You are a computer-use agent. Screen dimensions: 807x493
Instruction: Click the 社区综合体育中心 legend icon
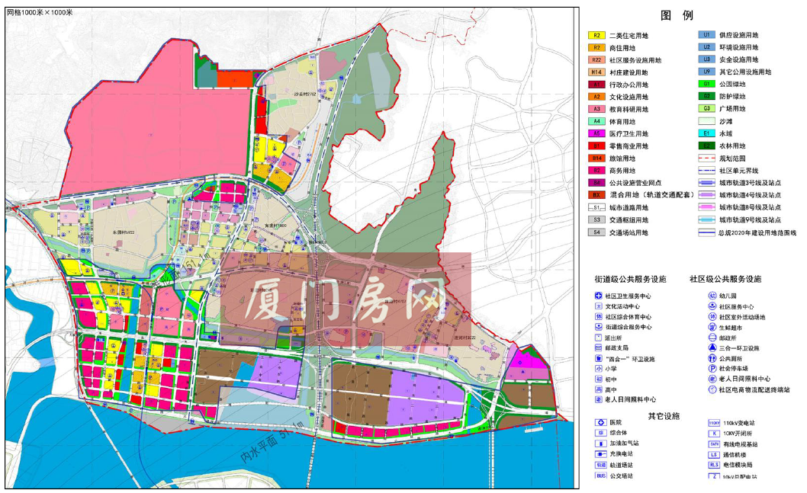click(x=599, y=317)
